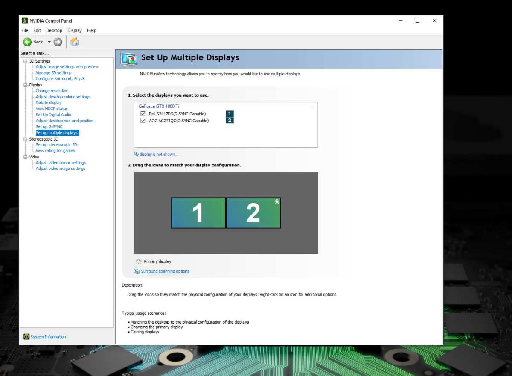This screenshot has width=512, height=376.
Task: Open the Desktop menu
Action: tap(54, 30)
